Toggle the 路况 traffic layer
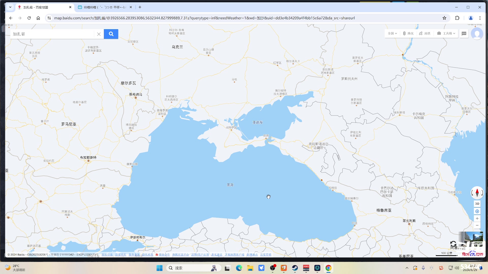 click(408, 33)
